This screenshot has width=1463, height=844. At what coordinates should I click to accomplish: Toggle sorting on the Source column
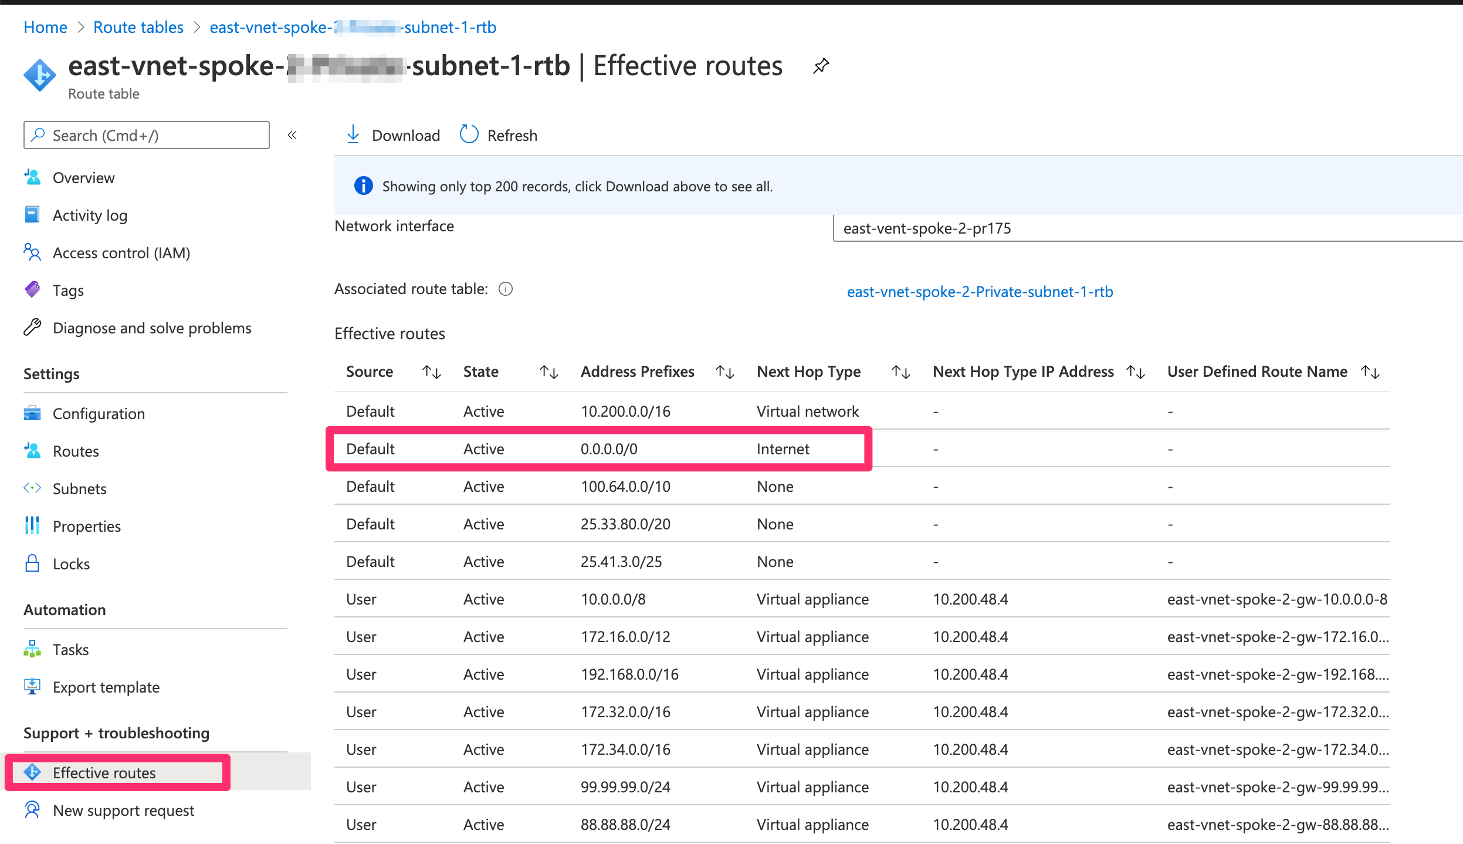coord(432,372)
